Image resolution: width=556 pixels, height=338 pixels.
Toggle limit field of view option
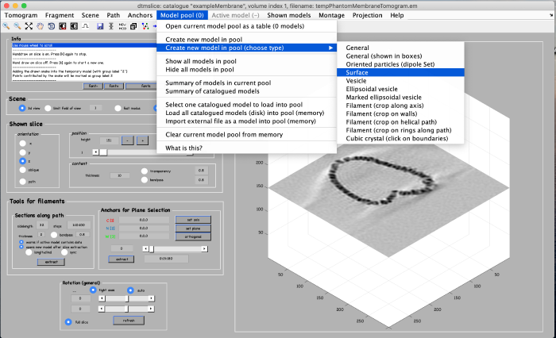pyautogui.click(x=48, y=108)
